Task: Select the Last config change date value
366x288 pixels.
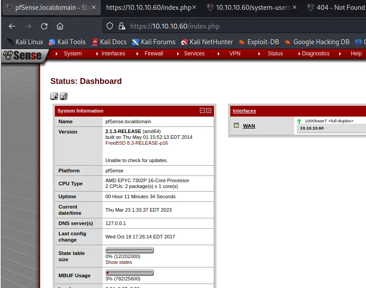Action: pyautogui.click(x=140, y=237)
